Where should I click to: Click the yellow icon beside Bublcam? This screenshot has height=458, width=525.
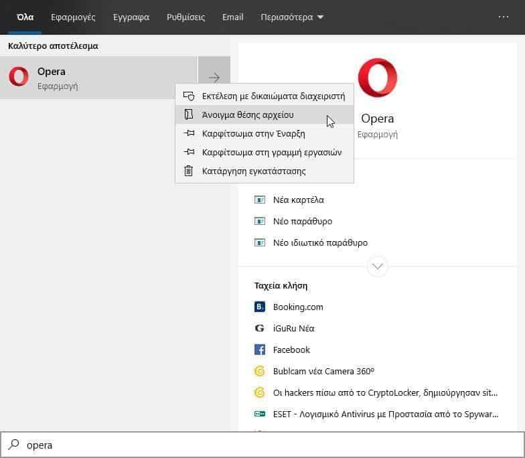[260, 371]
